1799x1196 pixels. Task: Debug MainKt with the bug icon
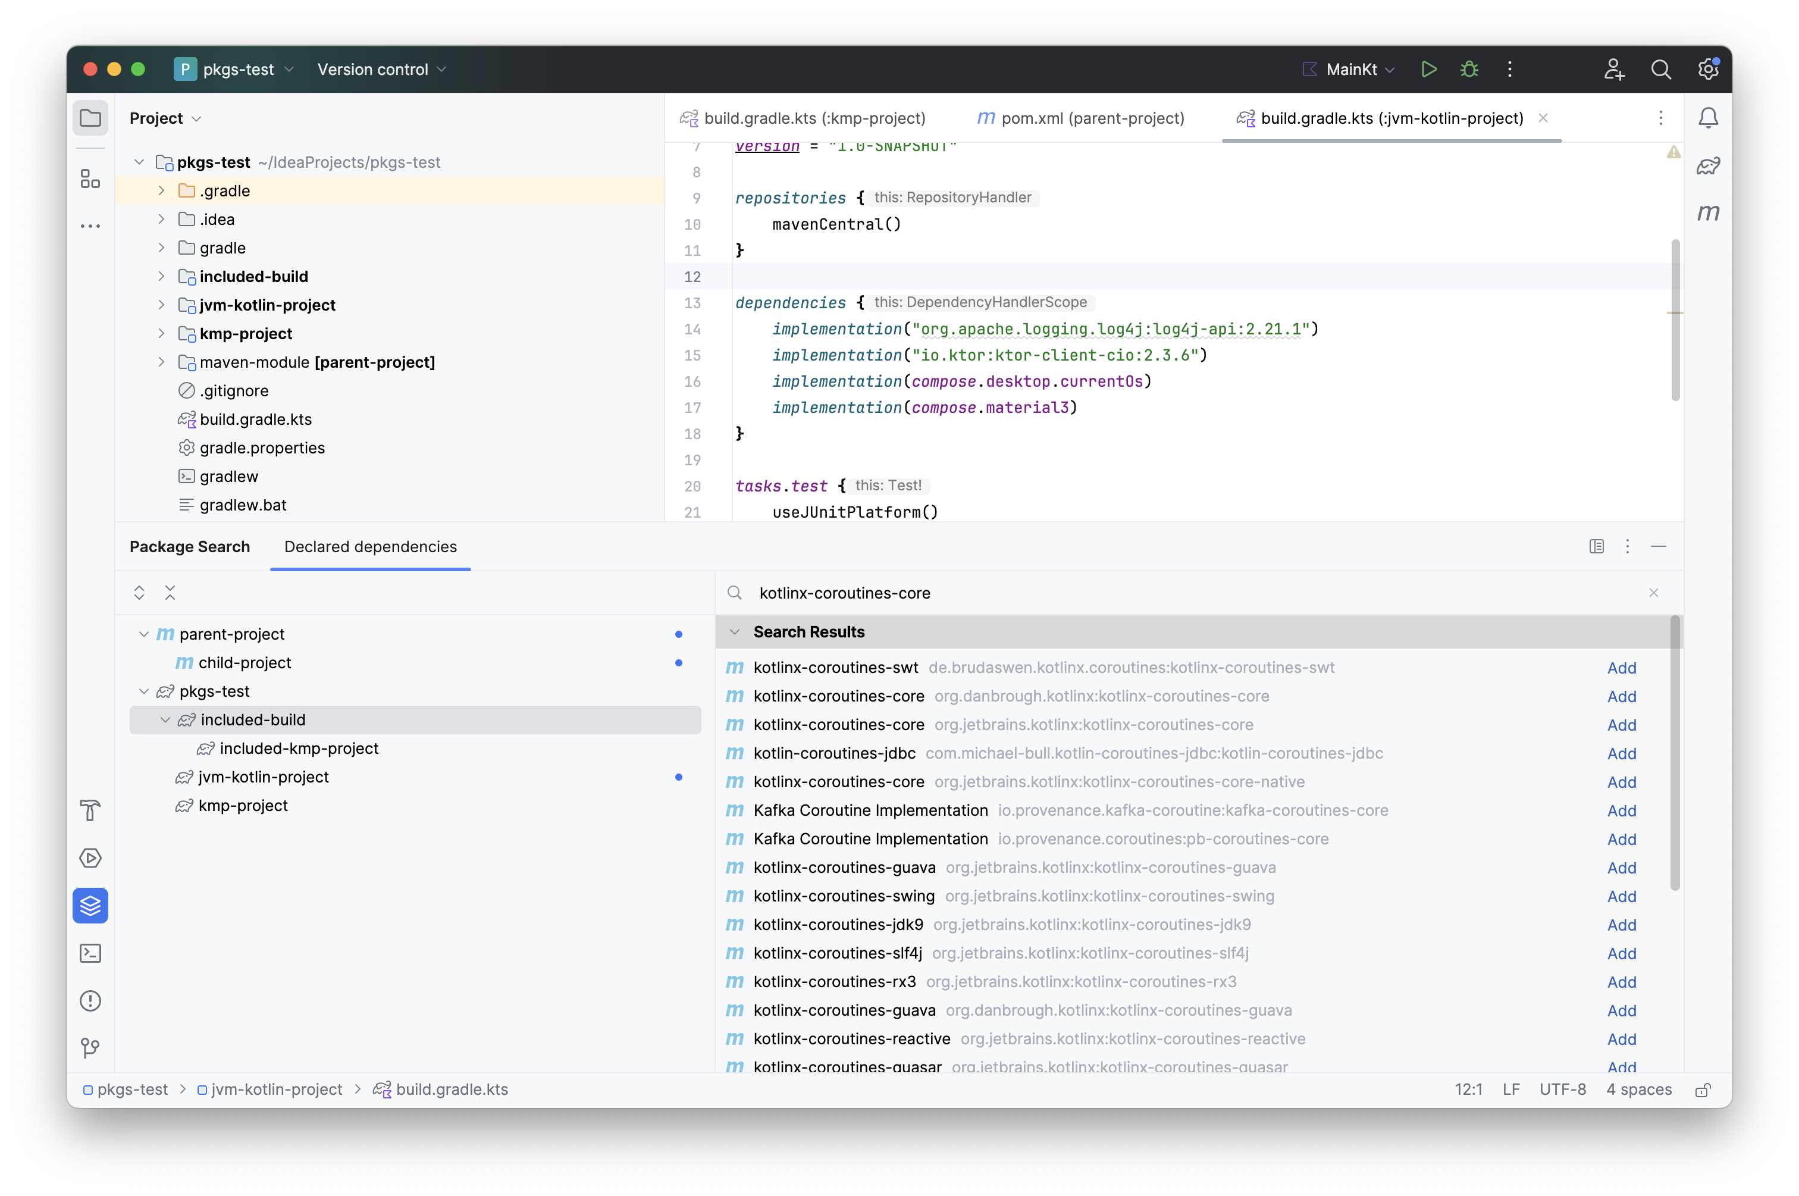click(1469, 70)
